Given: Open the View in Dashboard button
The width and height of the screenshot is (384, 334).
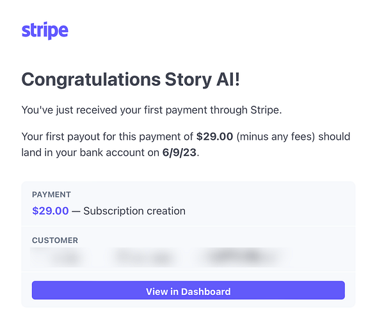Looking at the screenshot, I should [188, 290].
